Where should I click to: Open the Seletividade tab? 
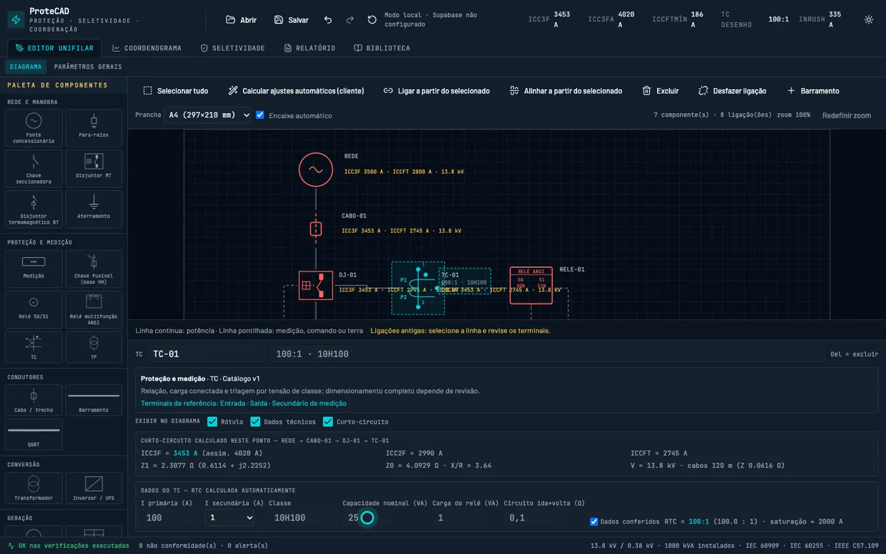pos(233,48)
